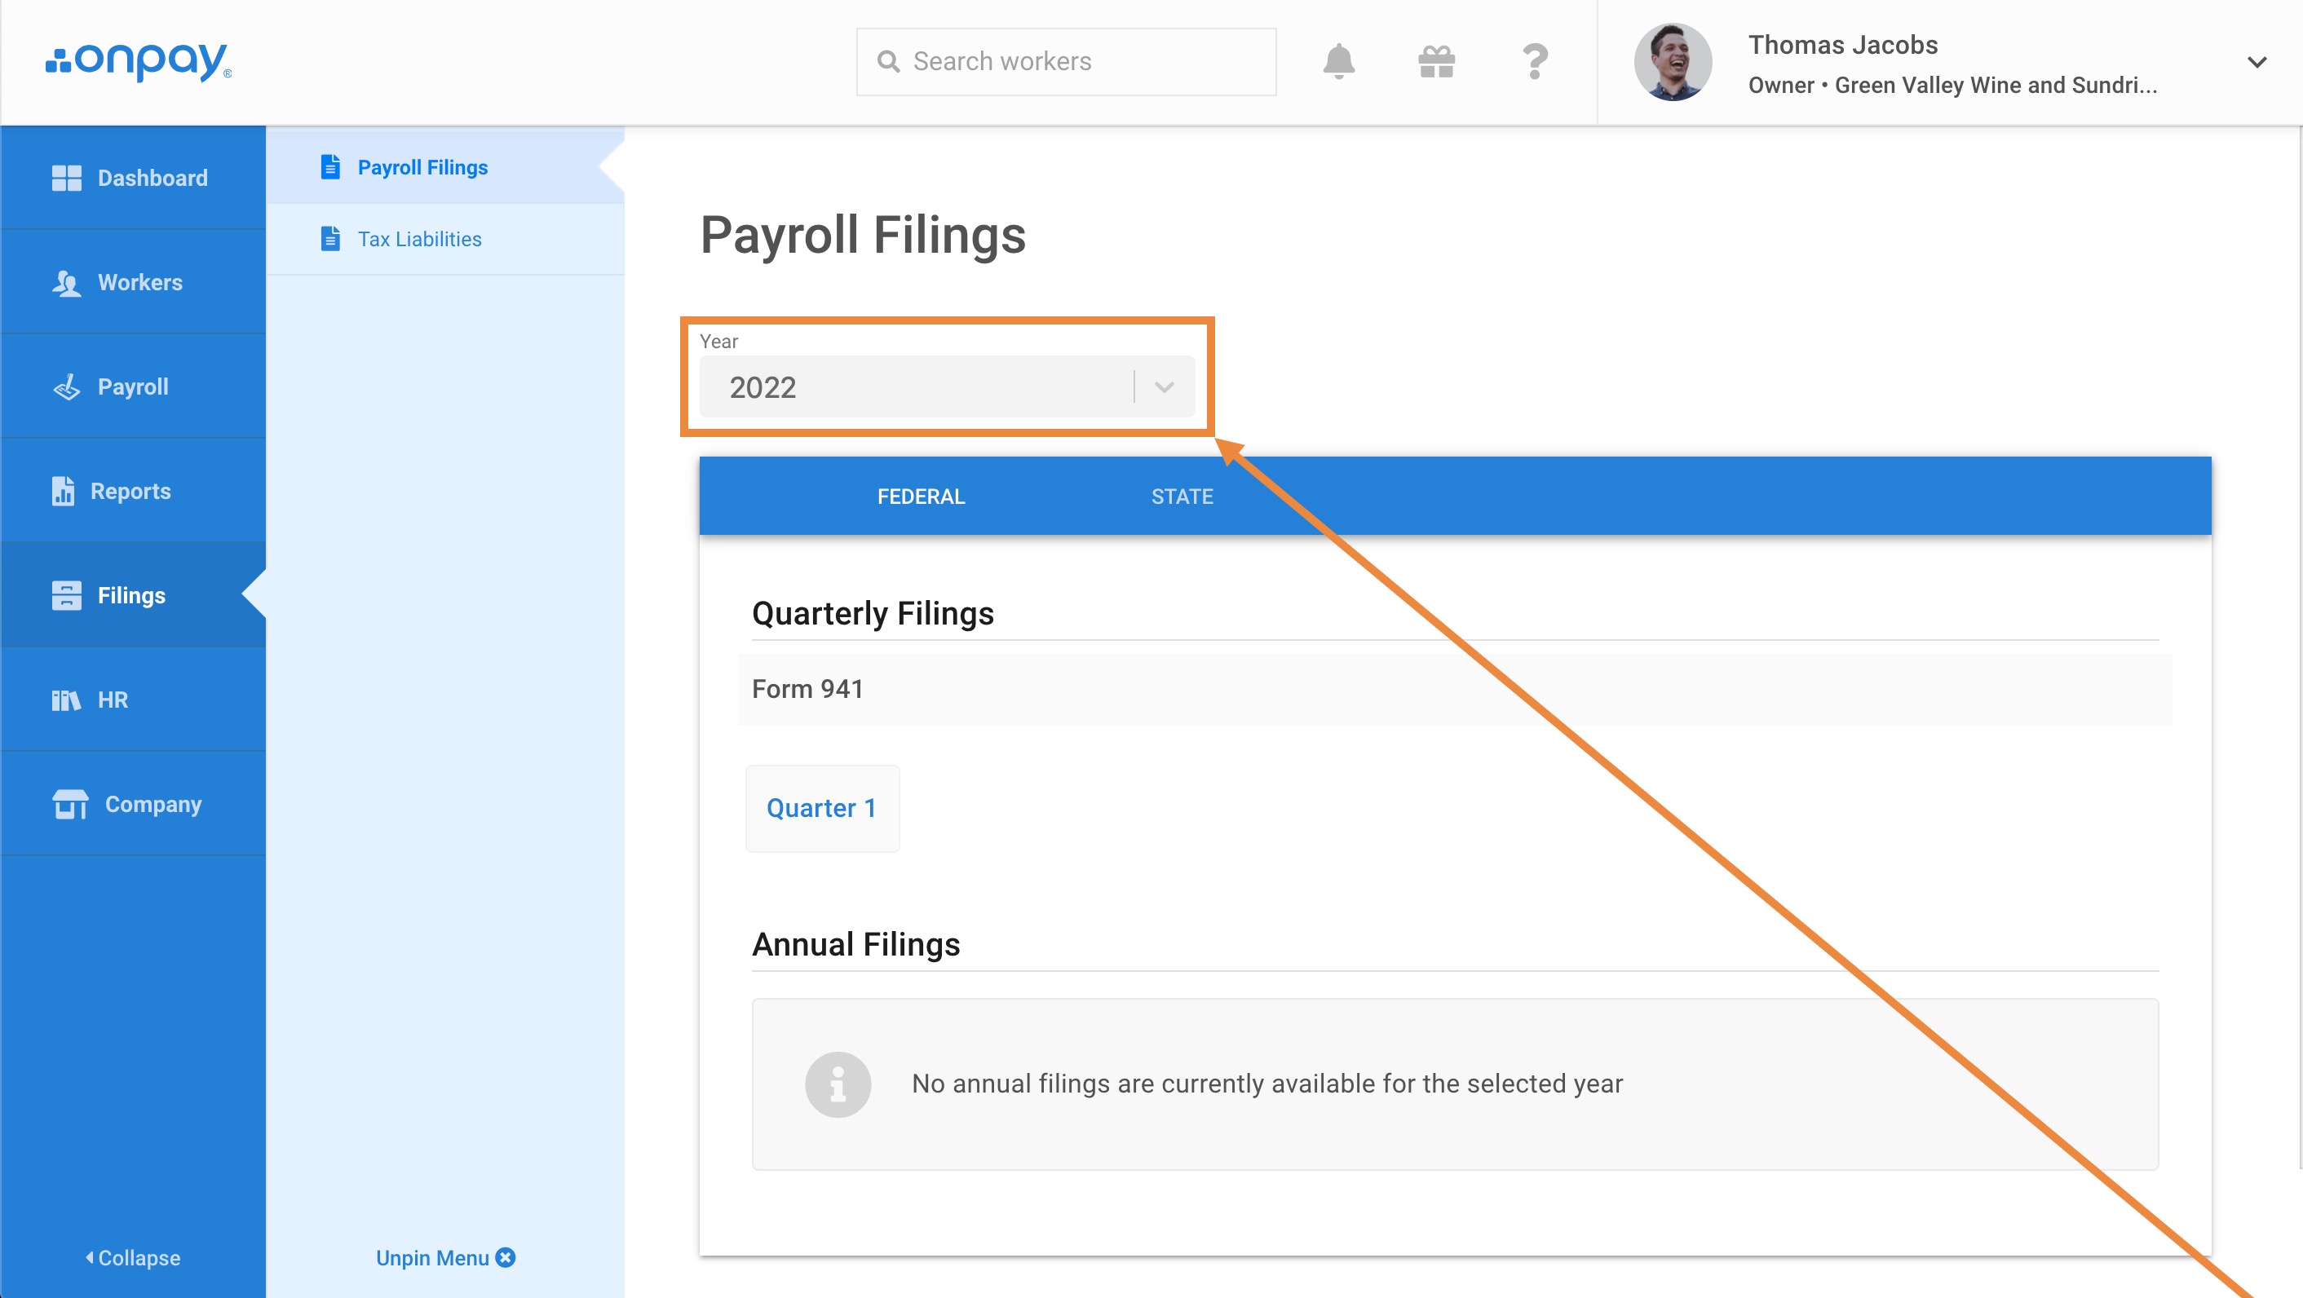Click the Workers people icon
The image size is (2303, 1298).
tap(66, 282)
